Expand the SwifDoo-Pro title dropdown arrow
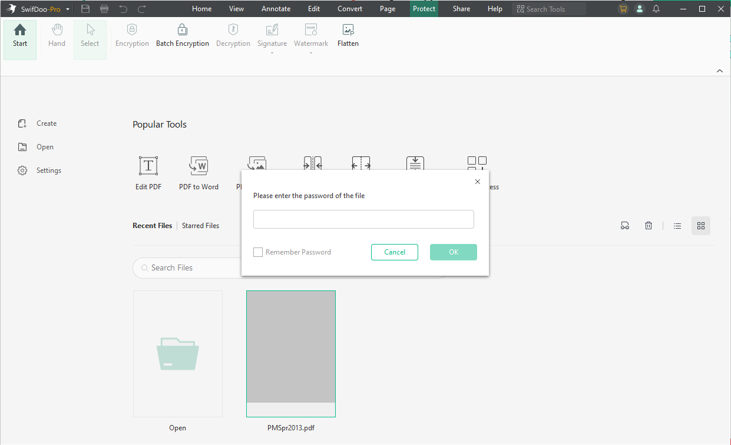 [68, 9]
